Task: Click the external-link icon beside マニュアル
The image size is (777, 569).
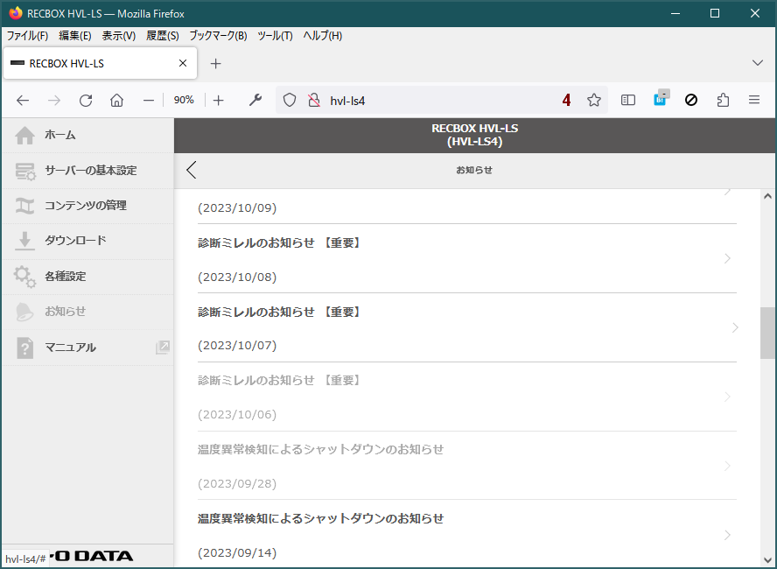Action: click(163, 347)
